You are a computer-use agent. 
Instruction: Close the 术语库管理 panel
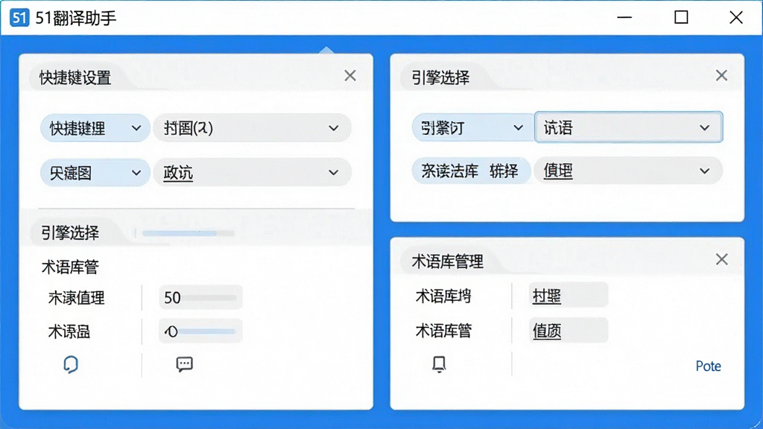point(721,259)
